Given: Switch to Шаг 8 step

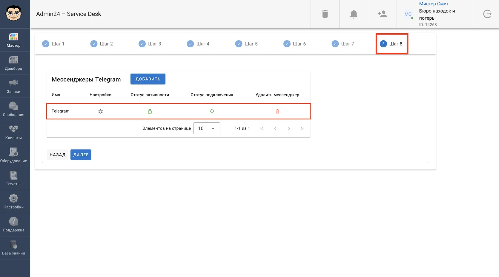Looking at the screenshot, I should (x=391, y=44).
